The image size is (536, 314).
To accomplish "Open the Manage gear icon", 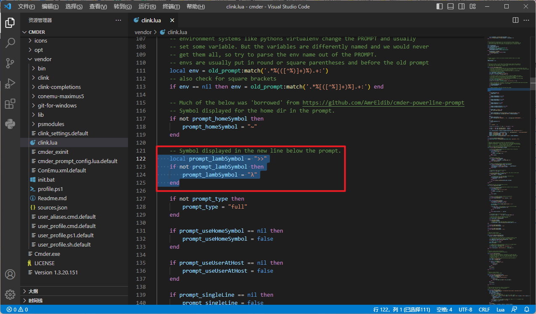I will tap(10, 295).
